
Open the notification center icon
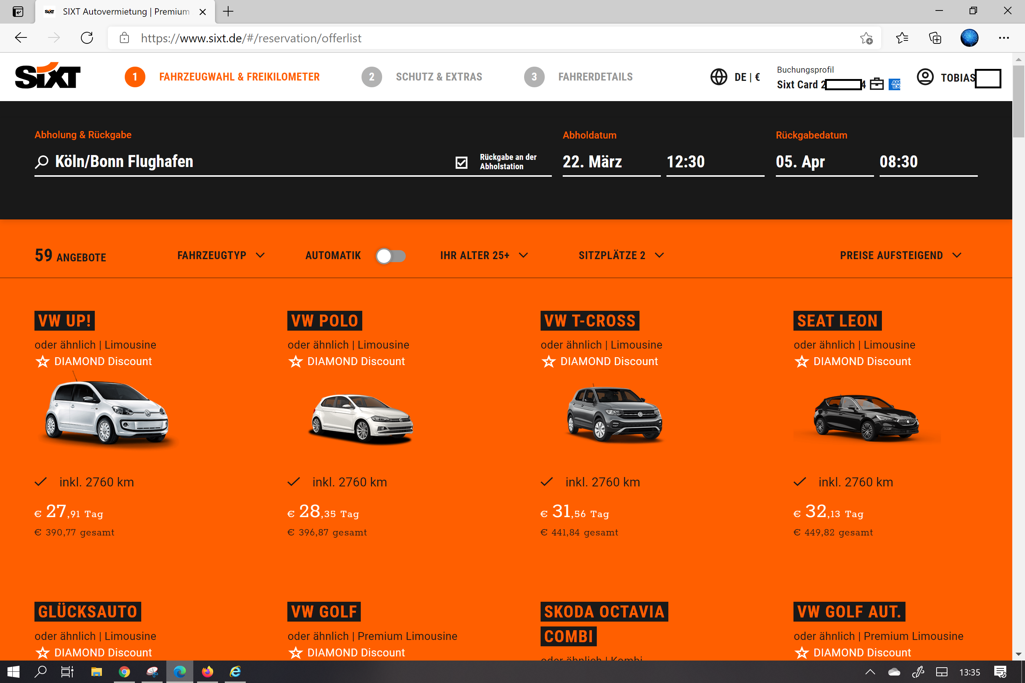point(1000,672)
